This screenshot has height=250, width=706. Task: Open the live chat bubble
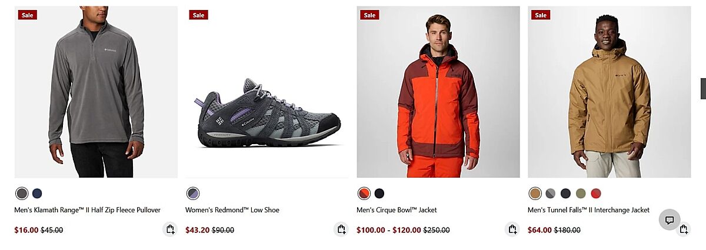[x=669, y=220]
